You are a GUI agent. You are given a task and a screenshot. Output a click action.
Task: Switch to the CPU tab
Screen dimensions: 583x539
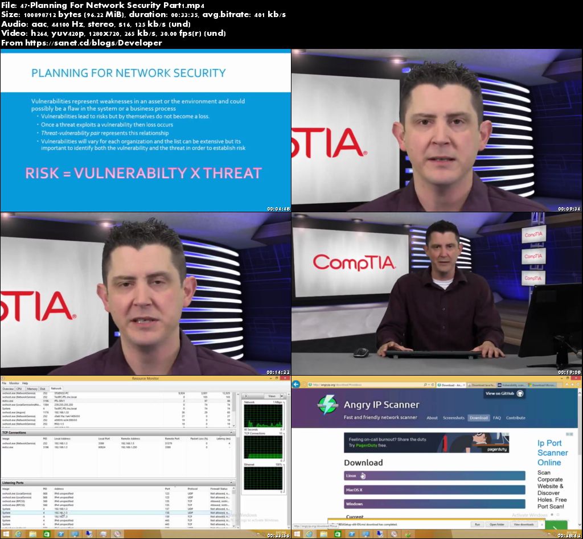point(19,389)
